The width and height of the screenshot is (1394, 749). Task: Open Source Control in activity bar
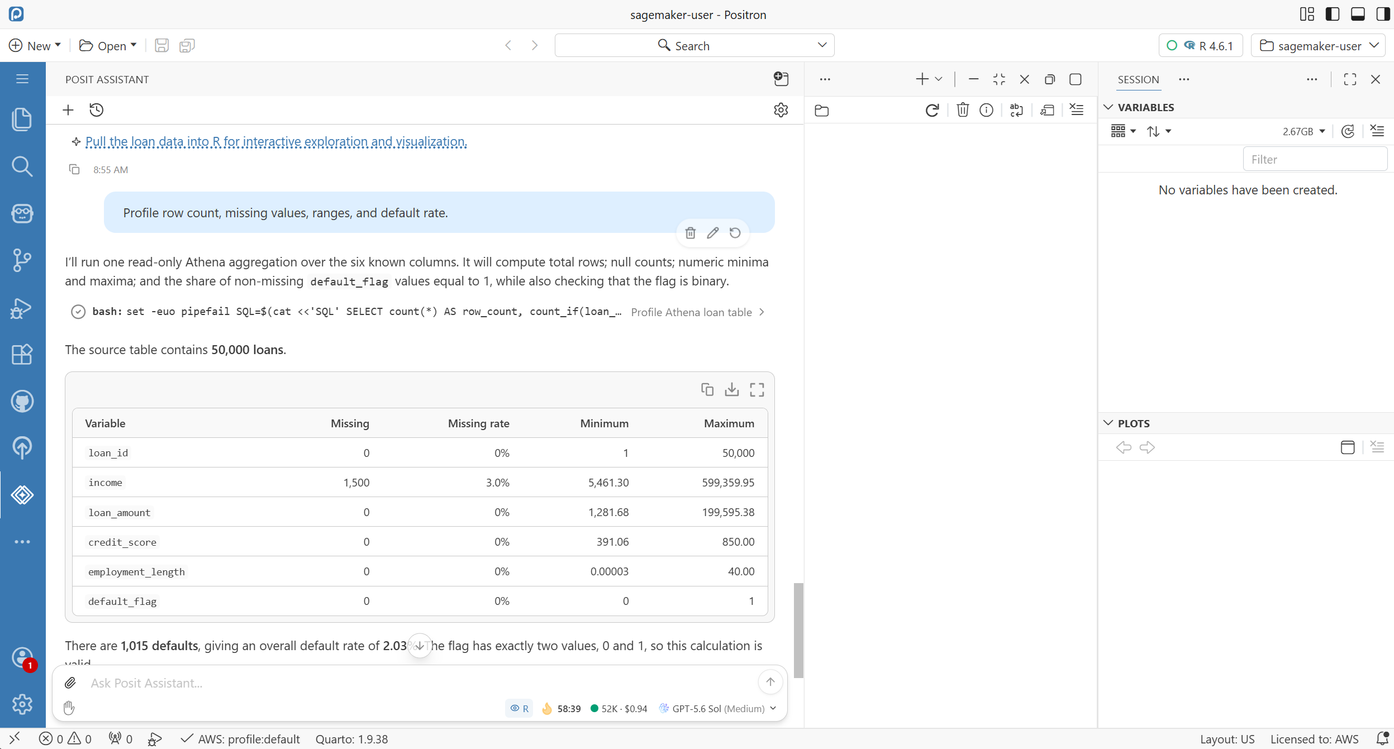pyautogui.click(x=22, y=260)
